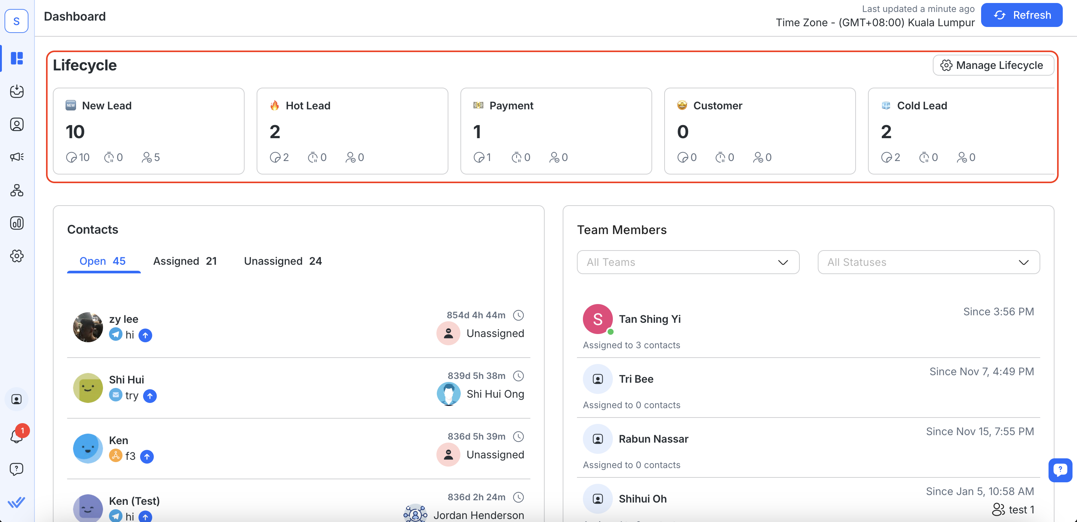
Task: Click the blue chat support widget
Action: click(x=1060, y=470)
